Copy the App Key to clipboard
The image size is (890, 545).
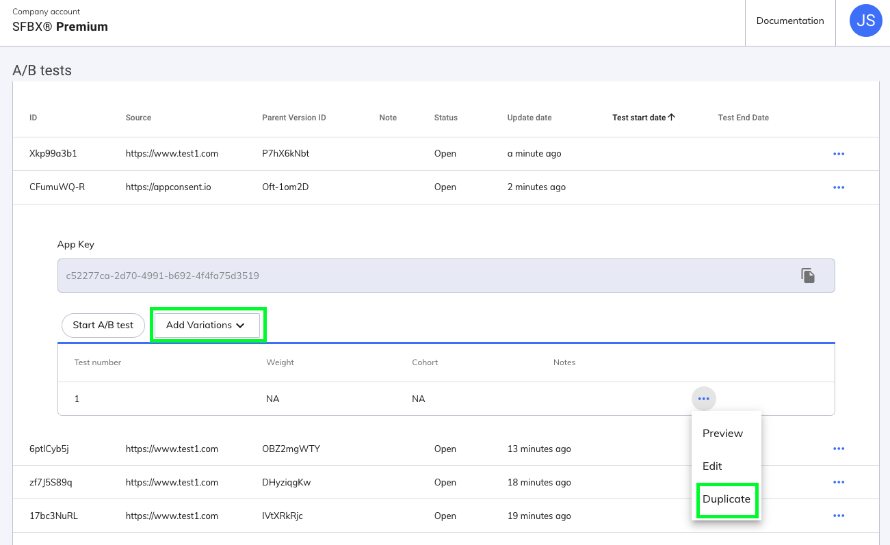click(x=808, y=276)
